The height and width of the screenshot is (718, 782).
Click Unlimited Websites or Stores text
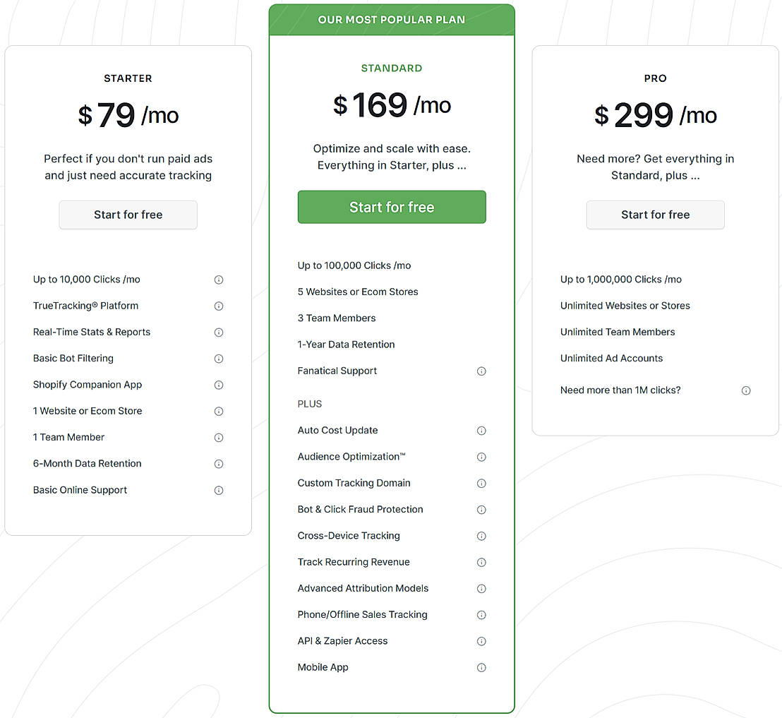(625, 306)
